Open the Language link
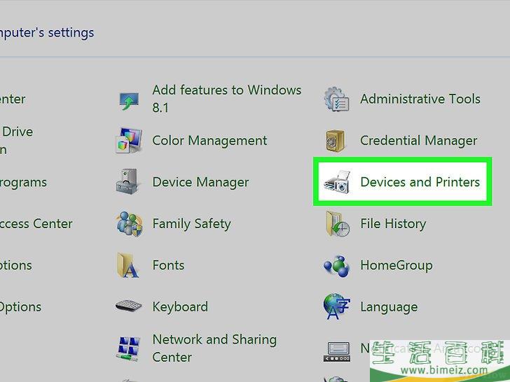 [x=389, y=307]
